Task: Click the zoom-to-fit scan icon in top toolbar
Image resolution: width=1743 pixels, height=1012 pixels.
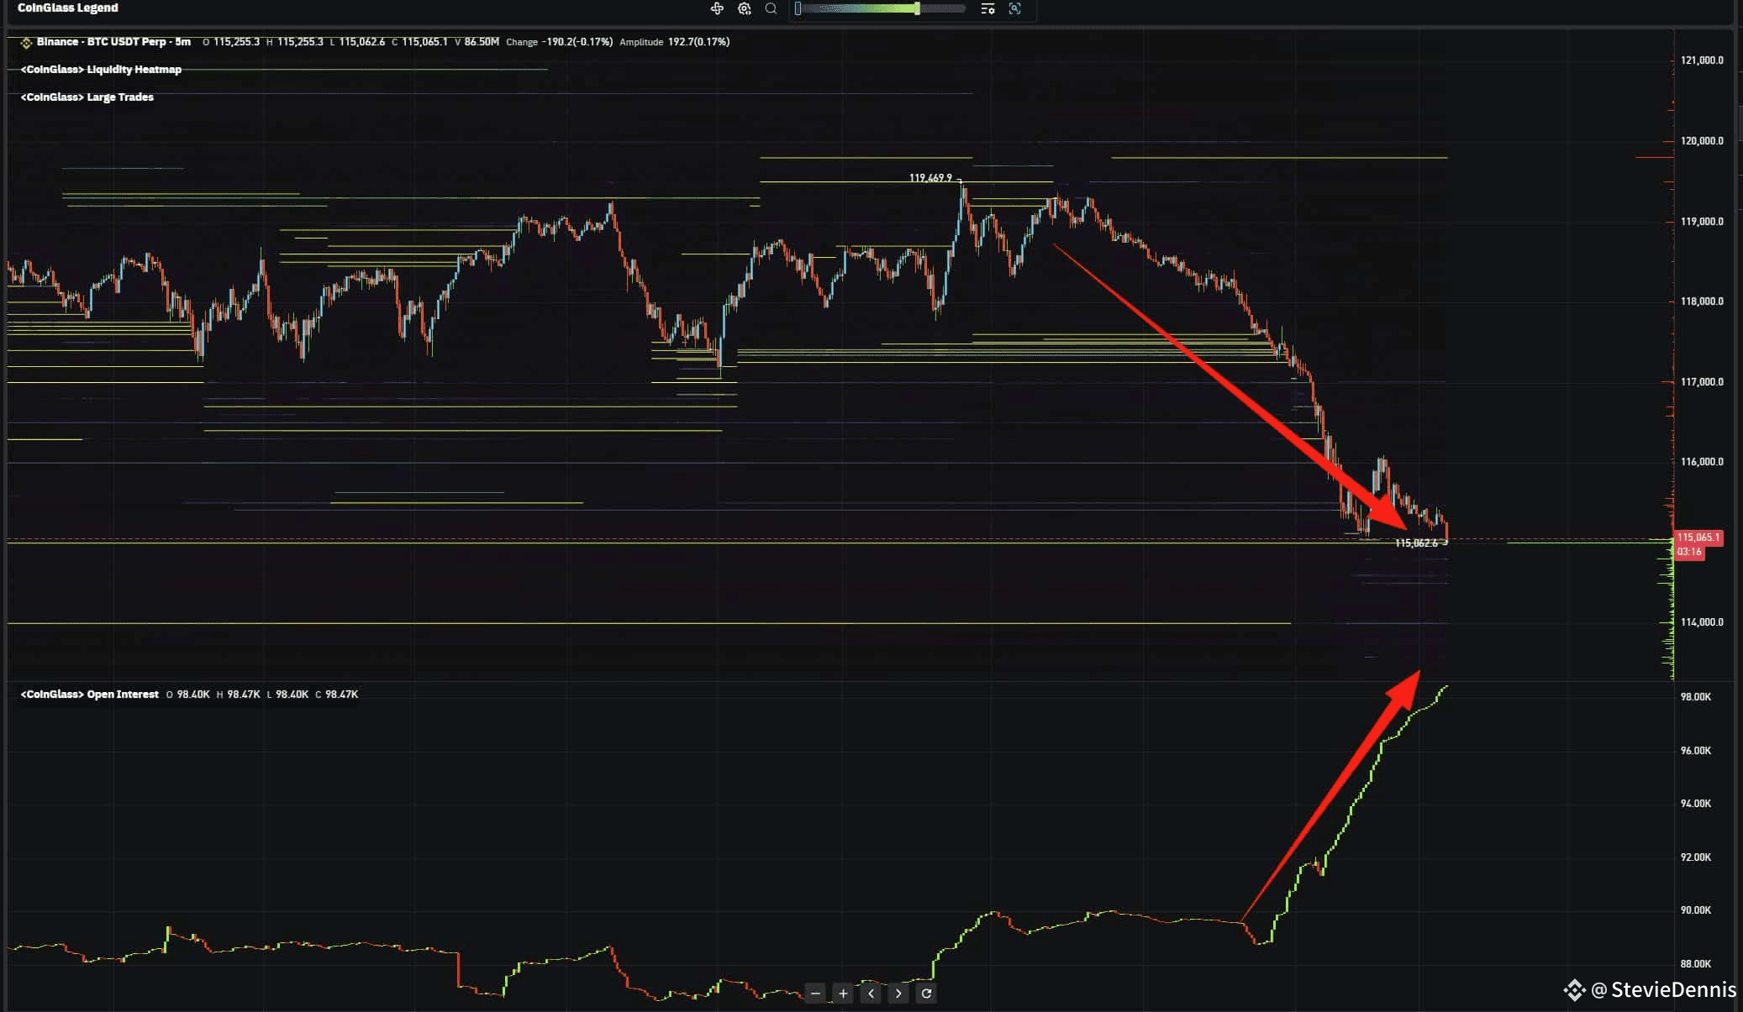Action: [x=1014, y=8]
